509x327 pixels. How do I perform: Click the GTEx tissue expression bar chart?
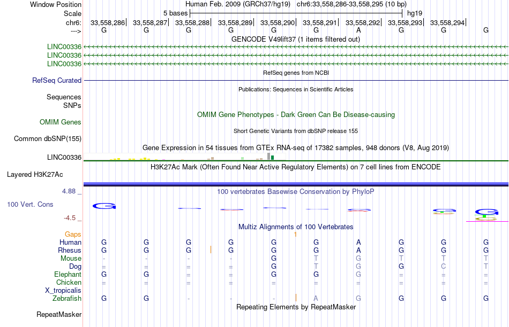184,157
